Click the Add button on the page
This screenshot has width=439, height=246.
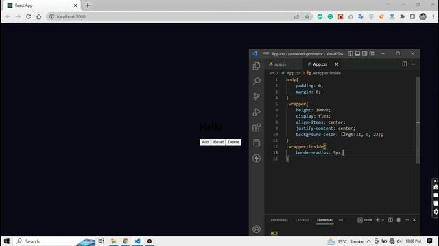pyautogui.click(x=205, y=142)
